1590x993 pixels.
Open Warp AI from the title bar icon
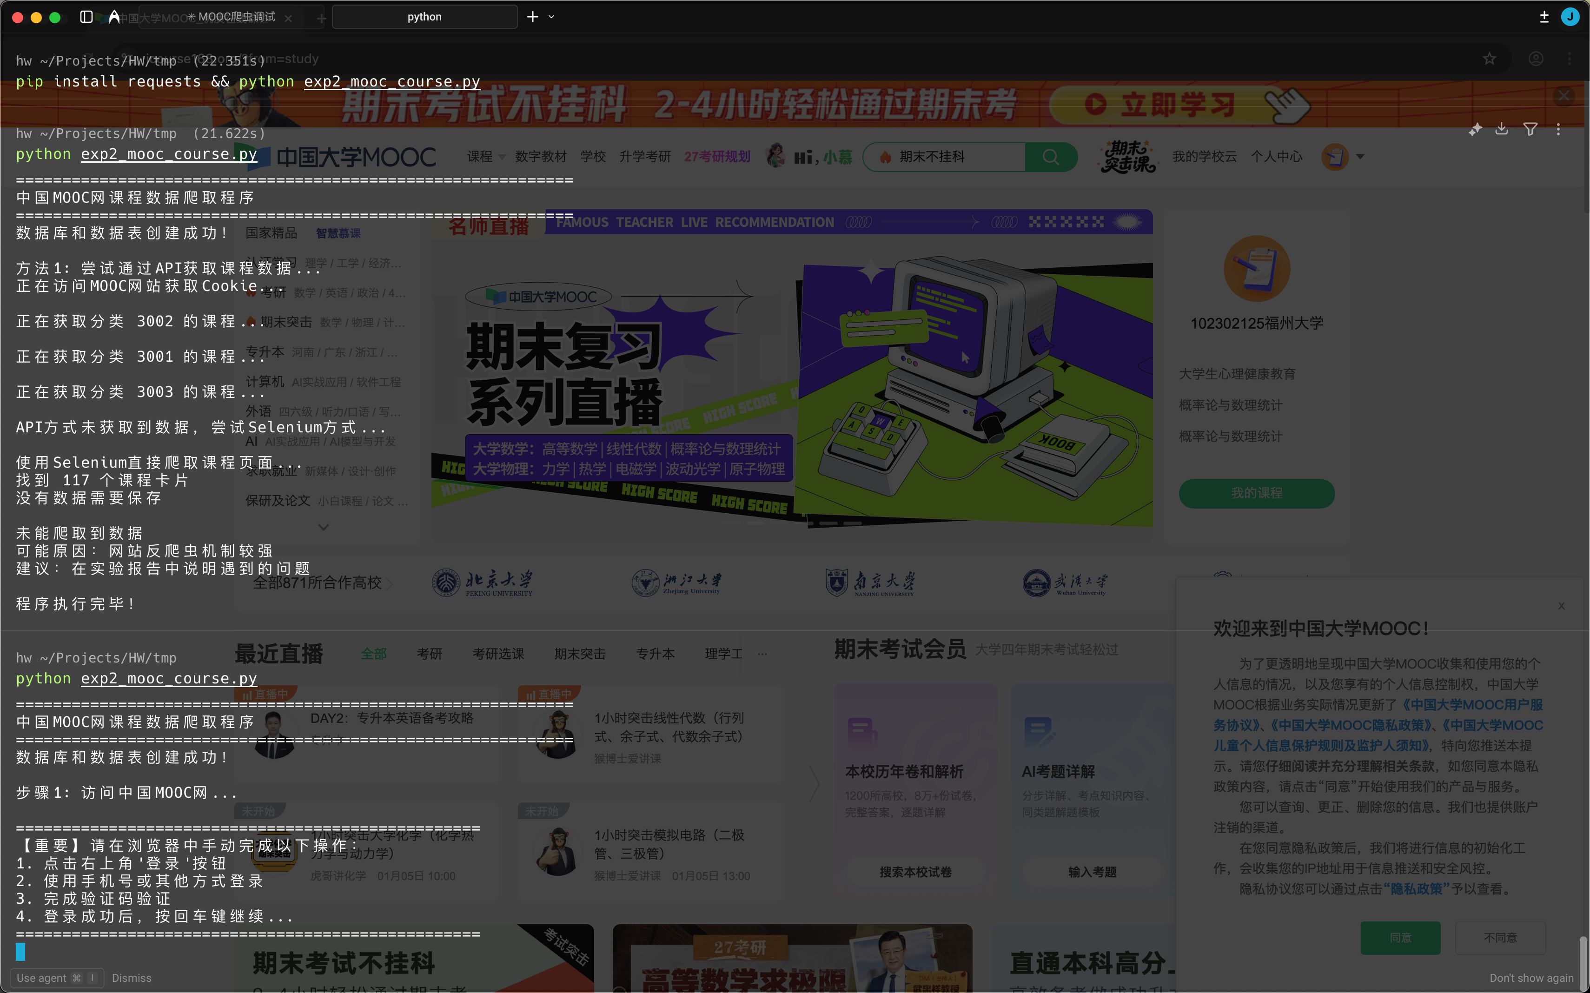pyautogui.click(x=114, y=17)
